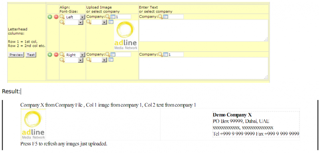Click adline logo in the result preview
The width and height of the screenshot is (319, 153).
coord(33,124)
